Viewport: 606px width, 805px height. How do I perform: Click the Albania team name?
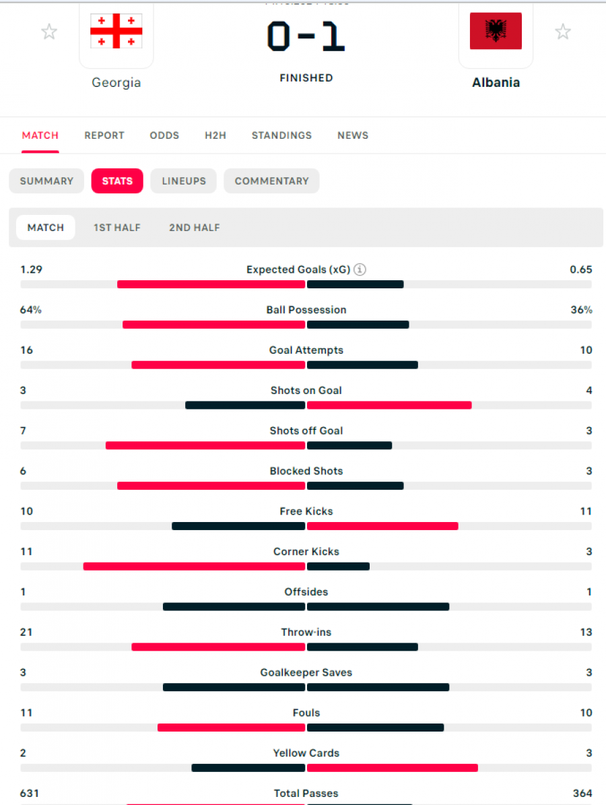[496, 83]
